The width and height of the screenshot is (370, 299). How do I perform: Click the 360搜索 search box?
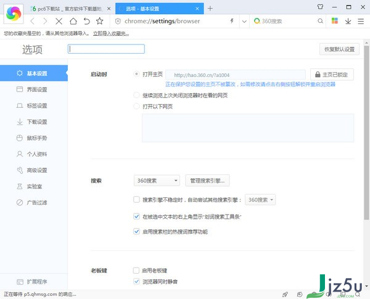(288, 21)
